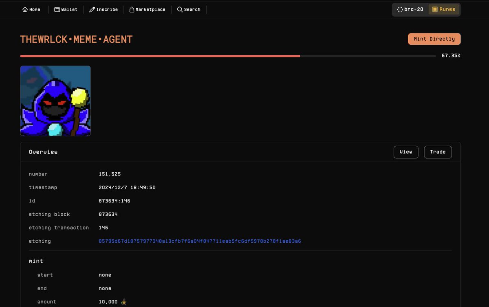Click the Wallet icon in navigation
The width and height of the screenshot is (489, 307).
57,9
